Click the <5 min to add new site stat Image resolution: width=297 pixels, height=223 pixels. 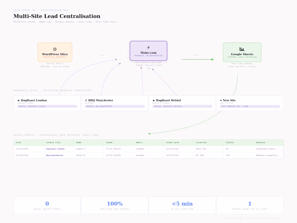point(182,205)
